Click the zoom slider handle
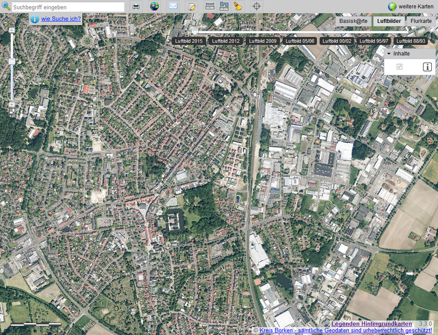 click(x=12, y=61)
